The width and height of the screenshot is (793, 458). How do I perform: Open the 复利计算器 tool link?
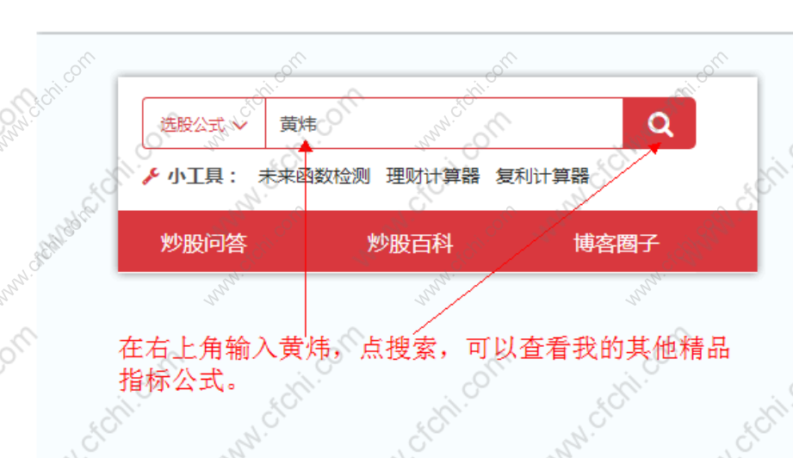pos(542,176)
